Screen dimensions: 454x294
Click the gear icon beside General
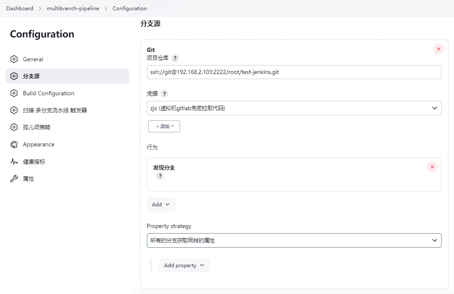coord(14,59)
